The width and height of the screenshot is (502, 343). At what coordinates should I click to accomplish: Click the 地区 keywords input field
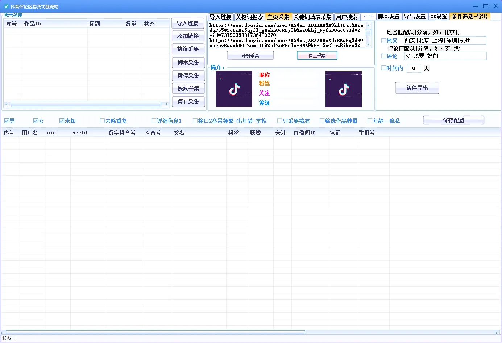(x=445, y=41)
